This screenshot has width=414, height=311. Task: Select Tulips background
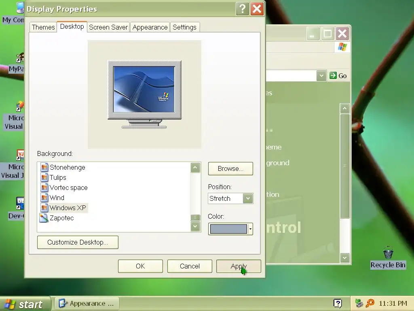[x=58, y=177]
